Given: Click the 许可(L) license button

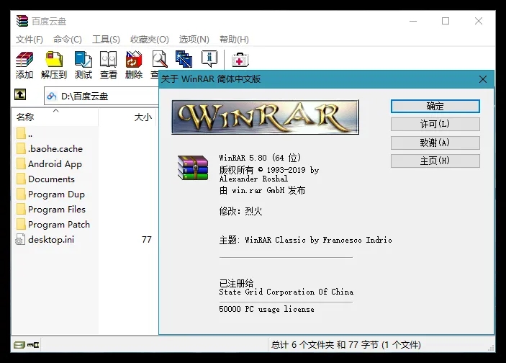Looking at the screenshot, I should point(435,124).
